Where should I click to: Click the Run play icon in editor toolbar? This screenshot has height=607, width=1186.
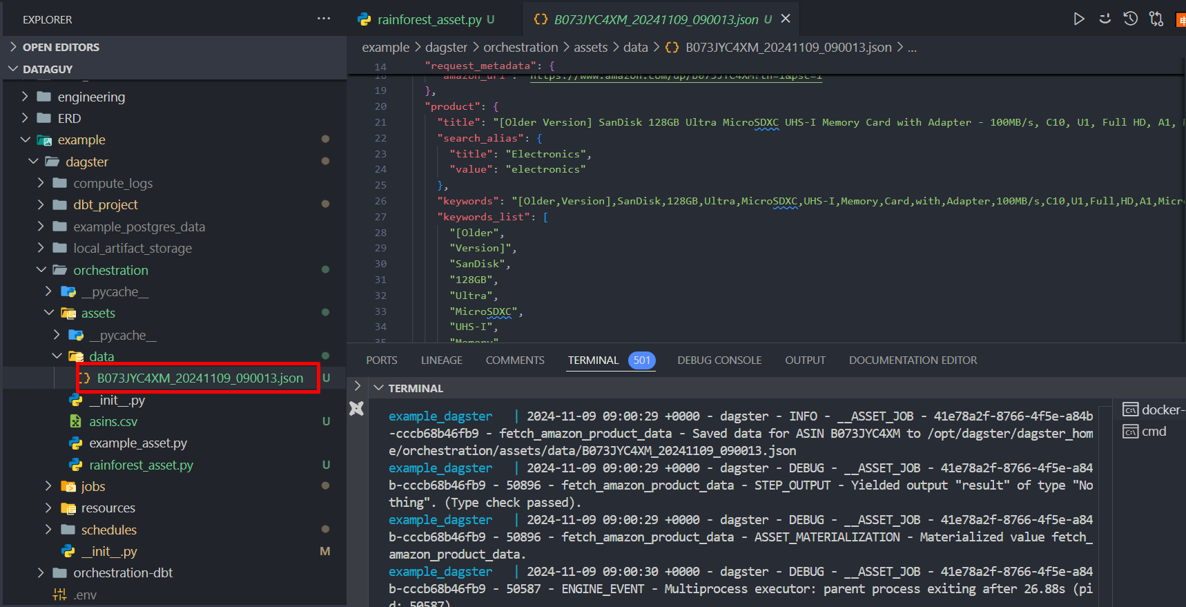click(x=1078, y=19)
